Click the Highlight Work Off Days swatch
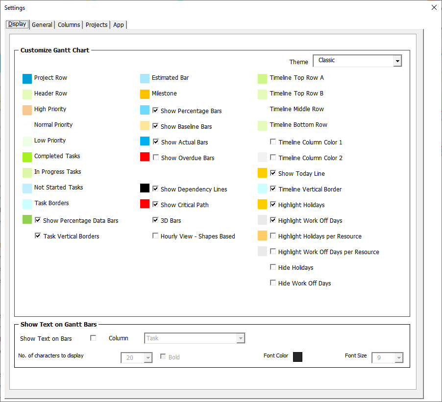The width and height of the screenshot is (442, 402). tap(262, 220)
